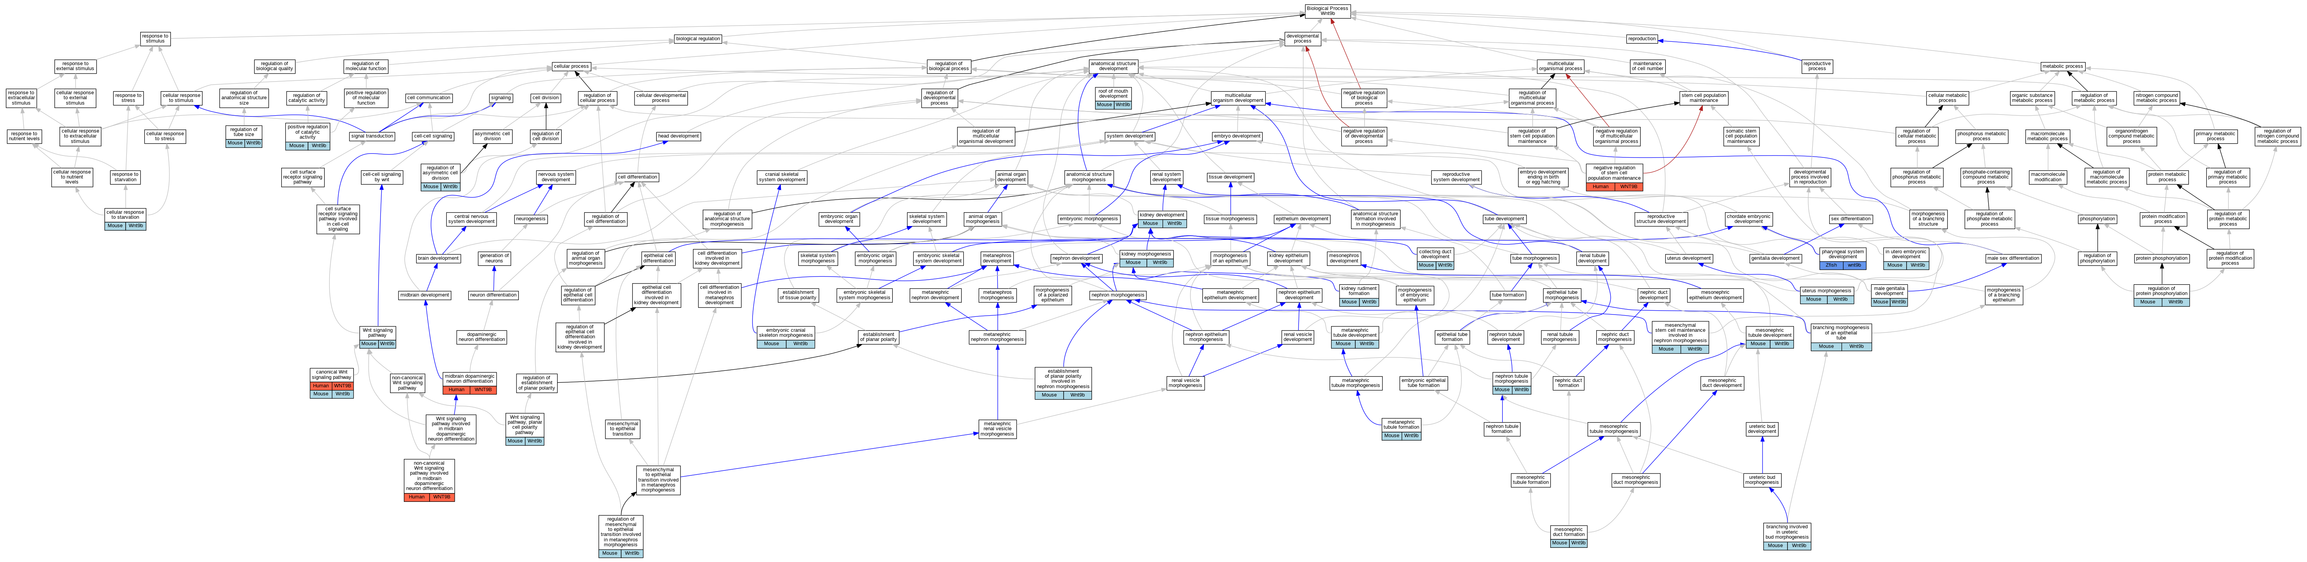The height and width of the screenshot is (562, 2307).
Task: Click the 'cellular process' node
Action: click(571, 66)
